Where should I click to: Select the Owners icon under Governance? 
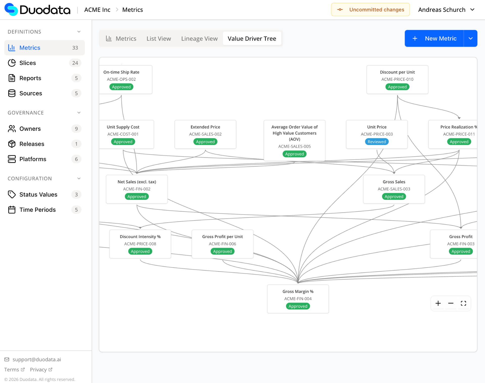(12, 129)
